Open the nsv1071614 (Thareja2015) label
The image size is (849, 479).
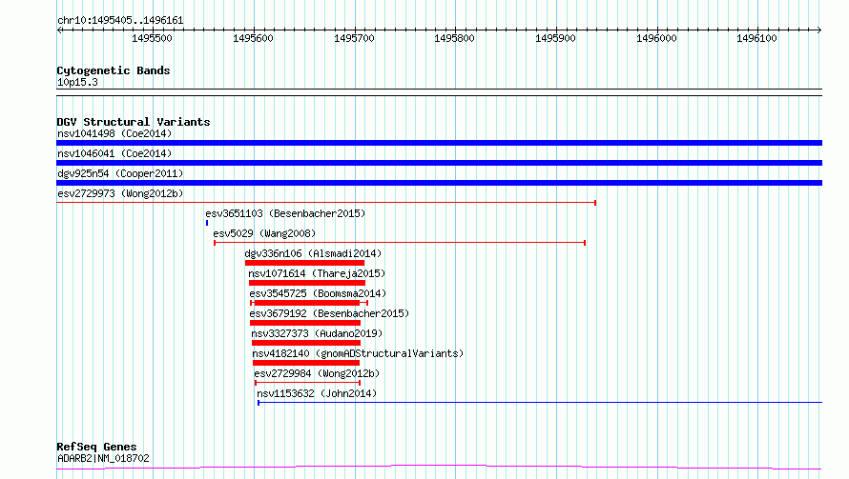tap(317, 273)
